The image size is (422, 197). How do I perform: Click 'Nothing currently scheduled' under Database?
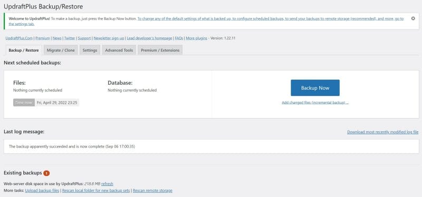(132, 90)
